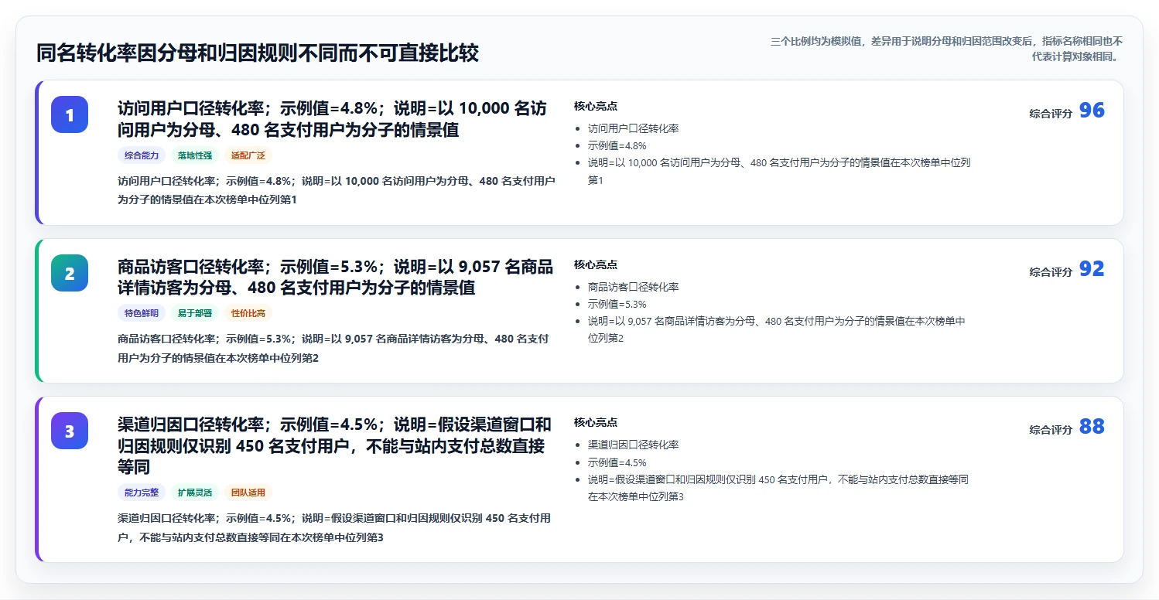Image resolution: width=1159 pixels, height=600 pixels.
Task: Click the bullet 访问用户口径转化率
Action: pos(633,128)
